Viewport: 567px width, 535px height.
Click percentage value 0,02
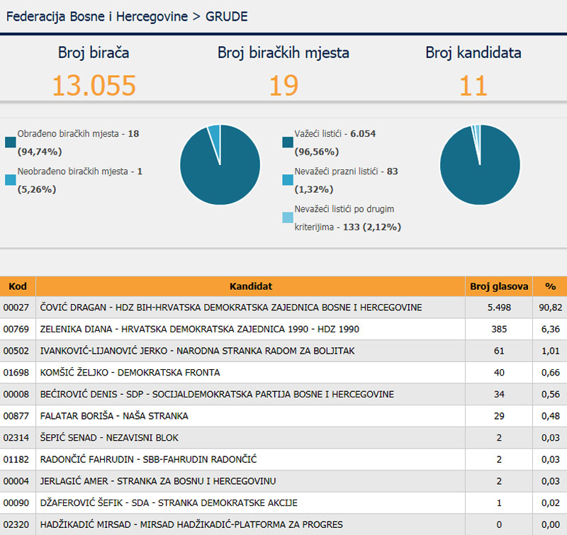pos(551,502)
